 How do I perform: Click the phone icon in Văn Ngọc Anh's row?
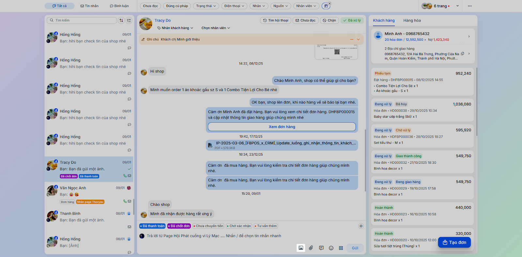pyautogui.click(x=125, y=201)
